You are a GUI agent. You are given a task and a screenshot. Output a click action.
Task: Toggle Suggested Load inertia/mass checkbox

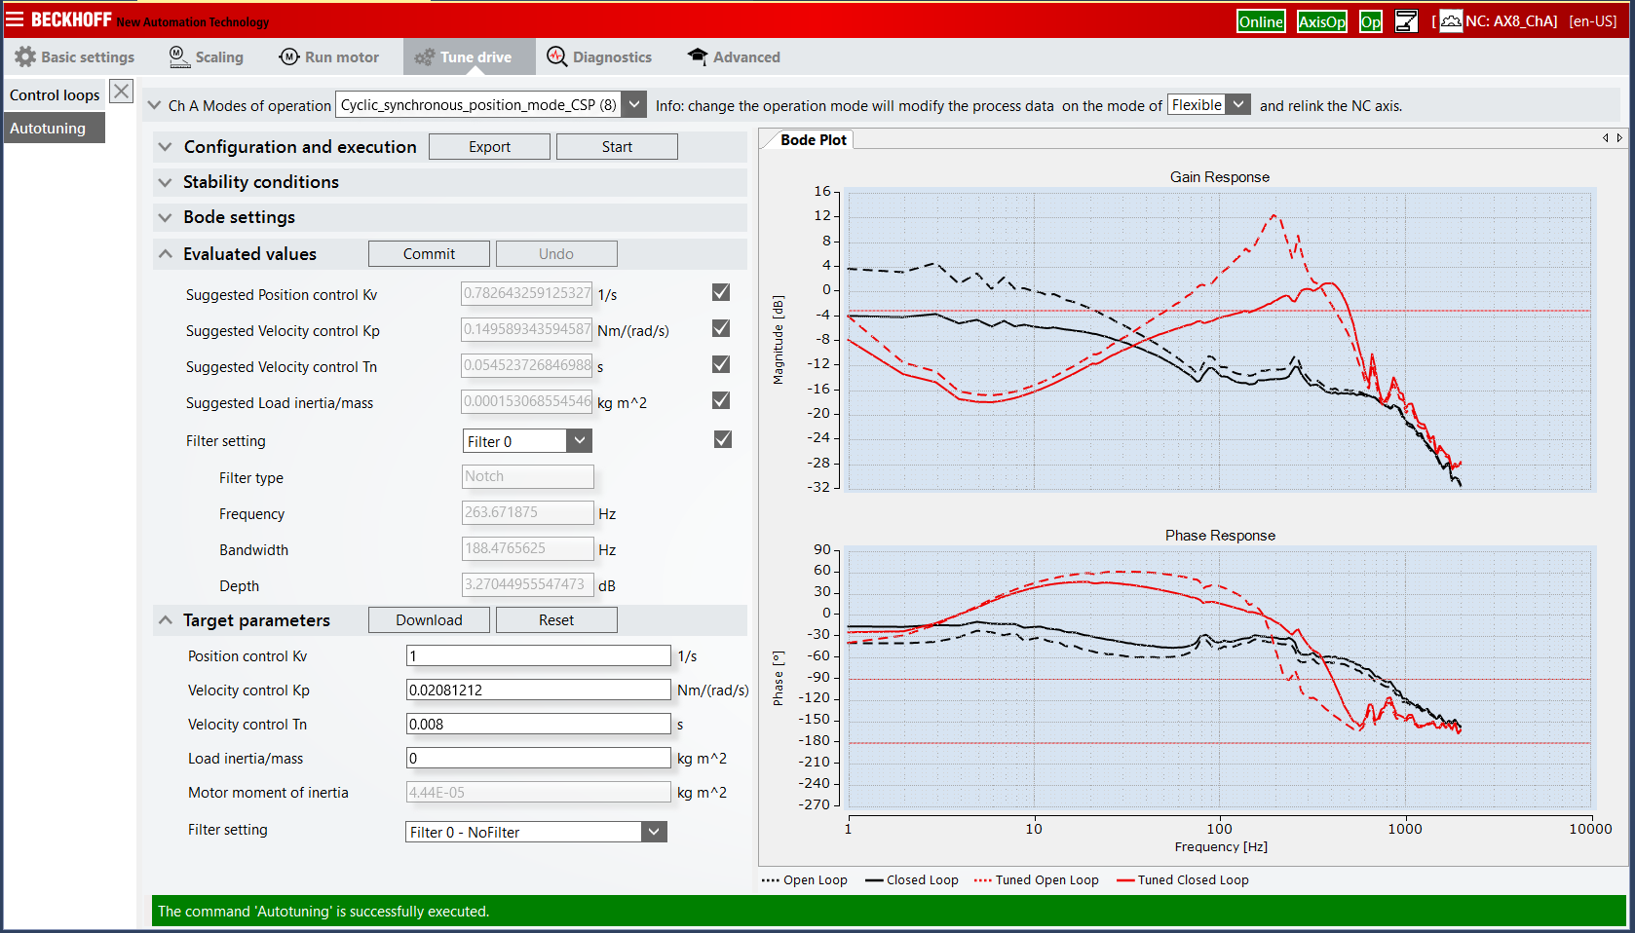click(x=721, y=400)
